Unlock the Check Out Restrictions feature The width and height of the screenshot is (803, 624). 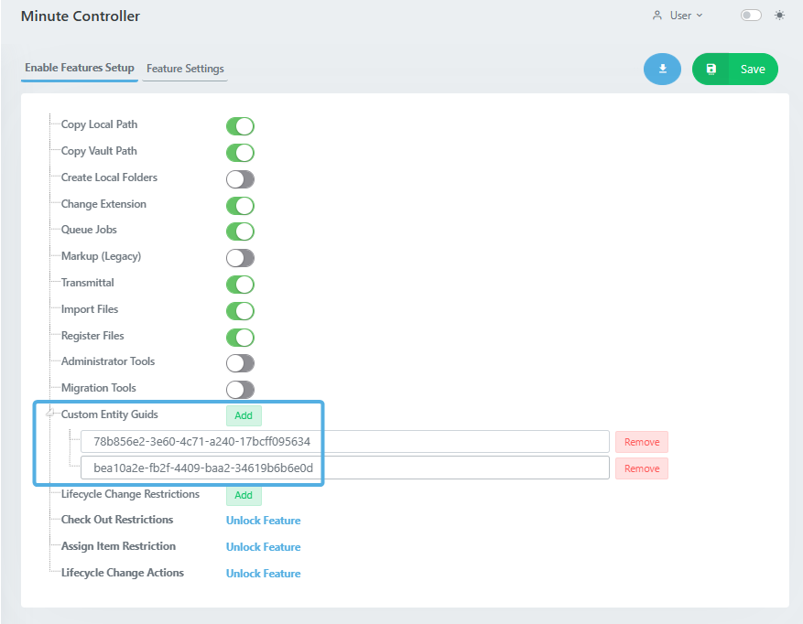263,520
